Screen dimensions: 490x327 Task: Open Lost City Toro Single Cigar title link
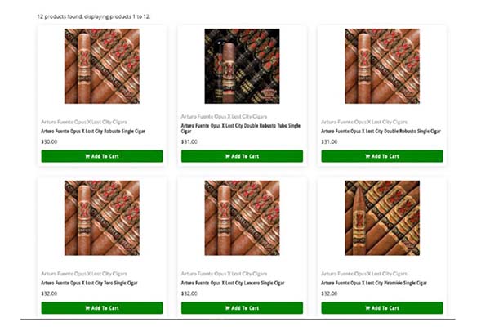(x=89, y=283)
